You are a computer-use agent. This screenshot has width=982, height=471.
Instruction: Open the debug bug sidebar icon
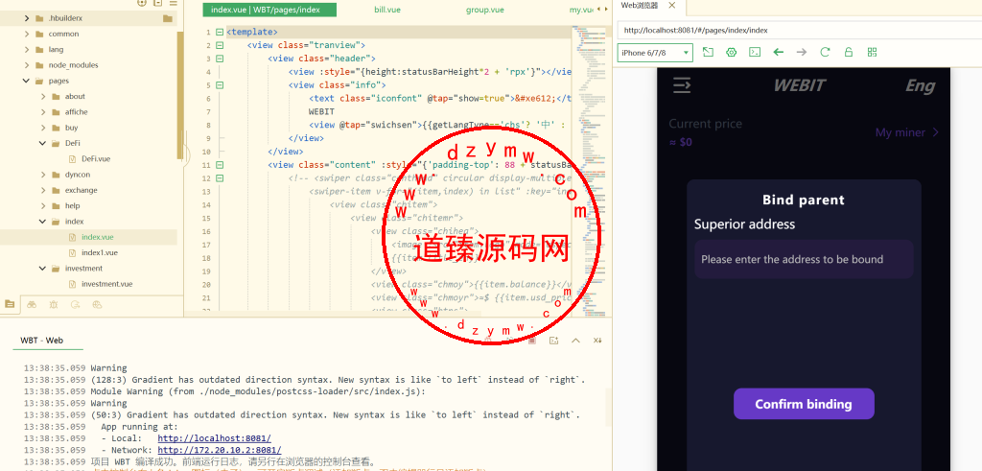point(54,304)
